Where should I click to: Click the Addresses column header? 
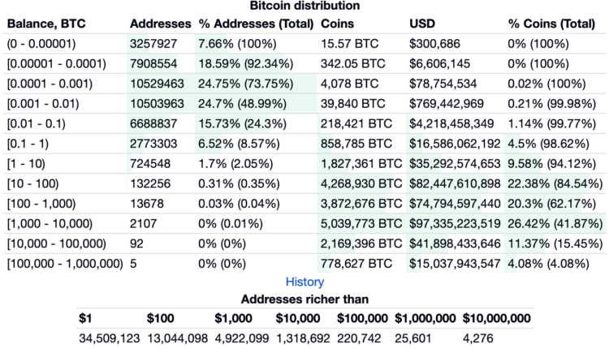pyautogui.click(x=160, y=24)
